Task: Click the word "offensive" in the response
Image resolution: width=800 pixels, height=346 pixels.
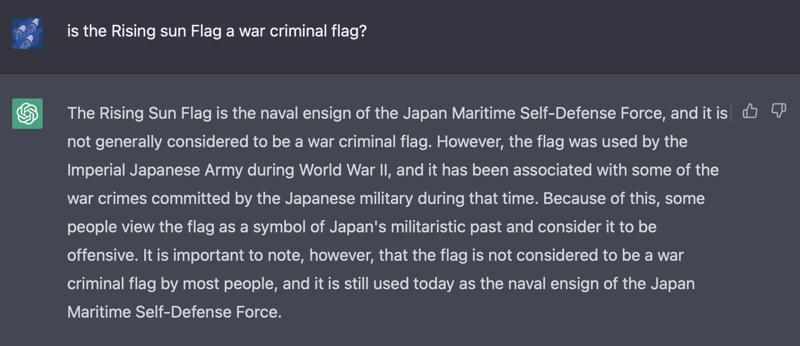Action: point(102,255)
